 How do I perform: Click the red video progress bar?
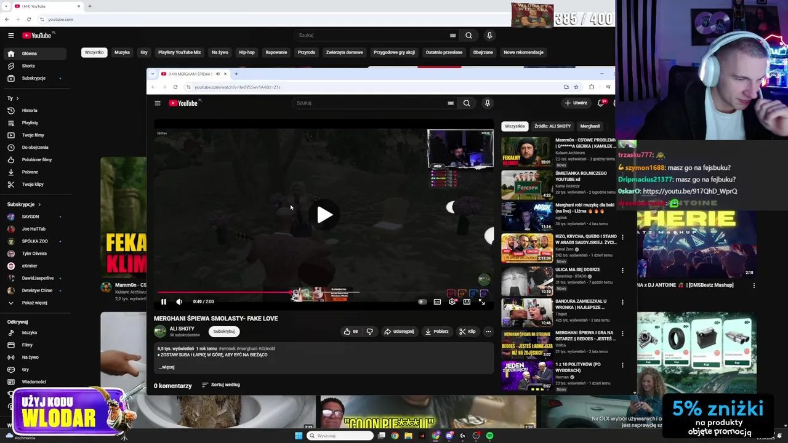[x=224, y=292]
